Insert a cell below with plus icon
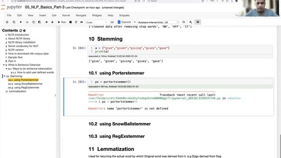Viewport: 281px width, 158px height. point(21,22)
